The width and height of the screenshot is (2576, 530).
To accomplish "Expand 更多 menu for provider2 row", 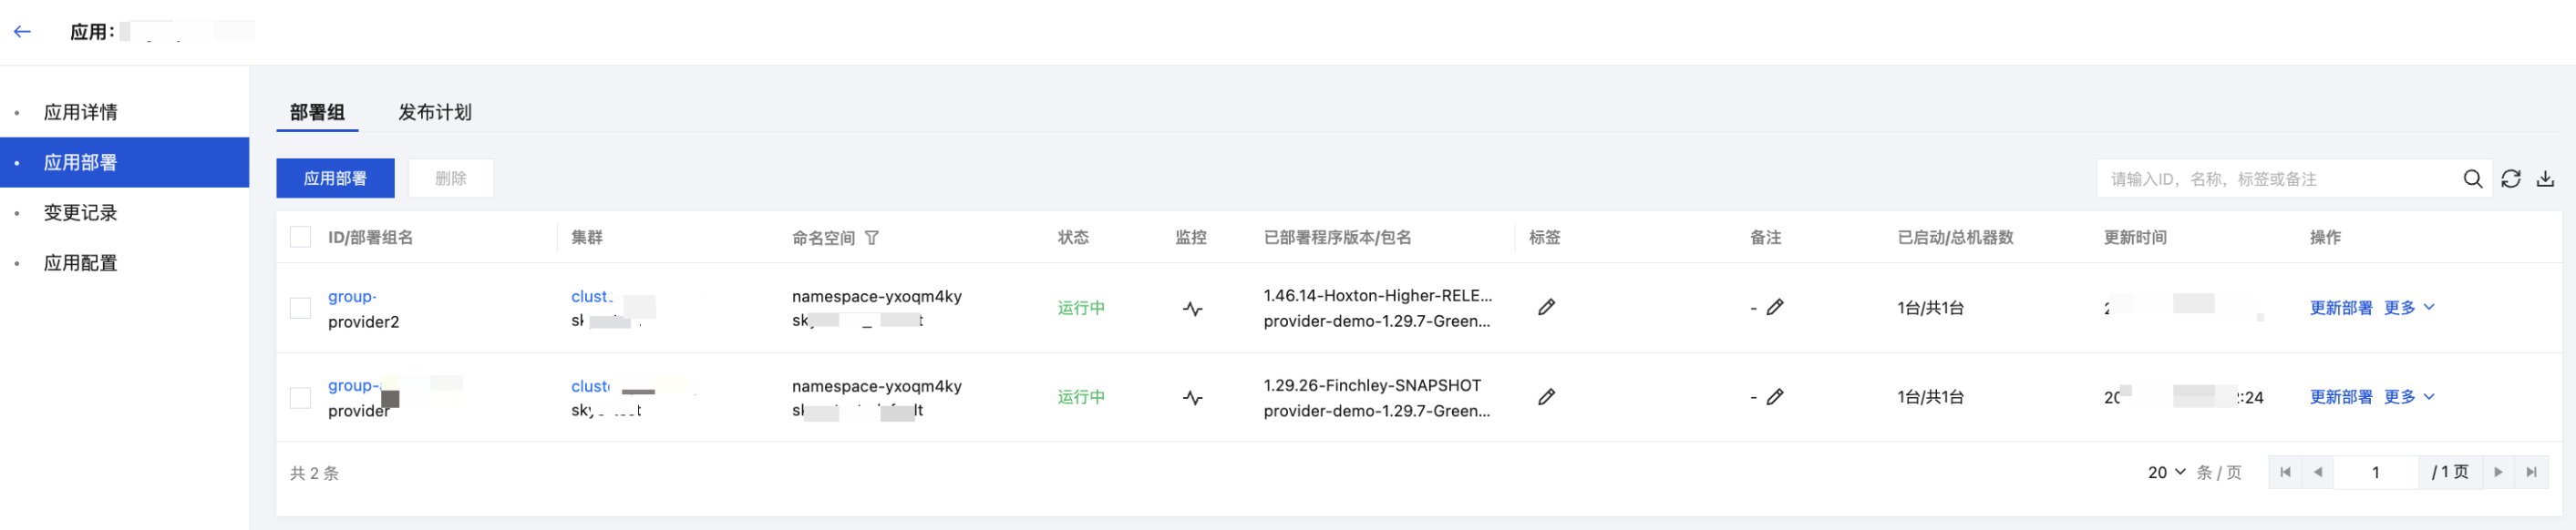I will tap(2408, 308).
